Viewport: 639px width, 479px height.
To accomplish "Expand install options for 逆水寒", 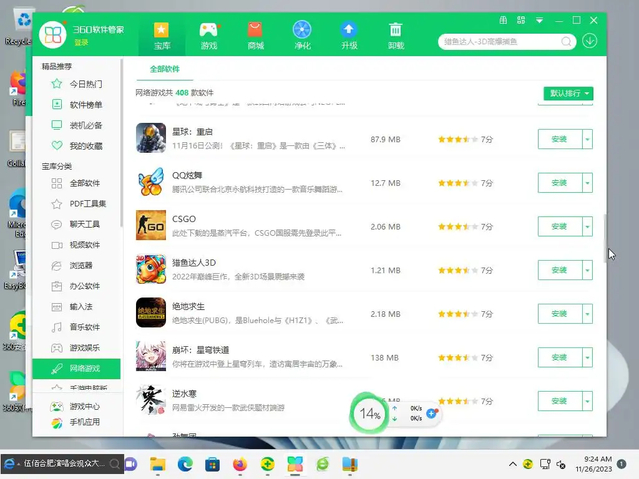I will pyautogui.click(x=587, y=401).
